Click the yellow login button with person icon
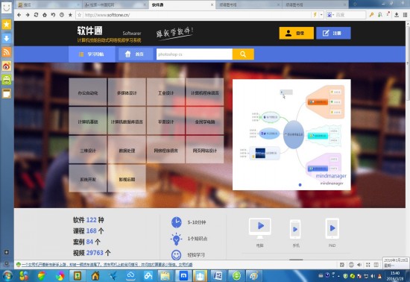The image size is (410, 282). click(296, 34)
